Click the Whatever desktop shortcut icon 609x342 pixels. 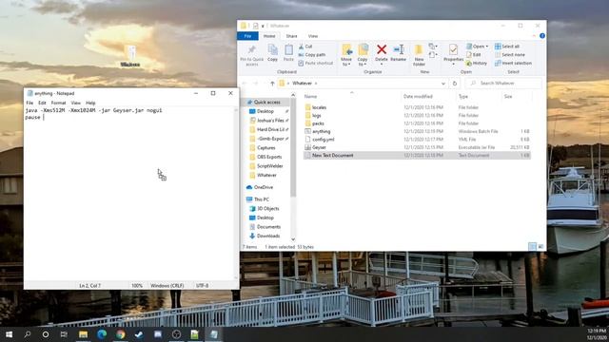[x=130, y=56]
